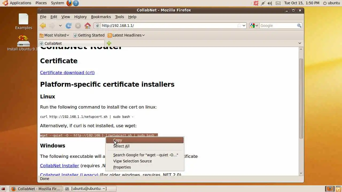The width and height of the screenshot is (342, 192).
Task: Click the scrollbar down arrow
Action: pyautogui.click(x=301, y=173)
